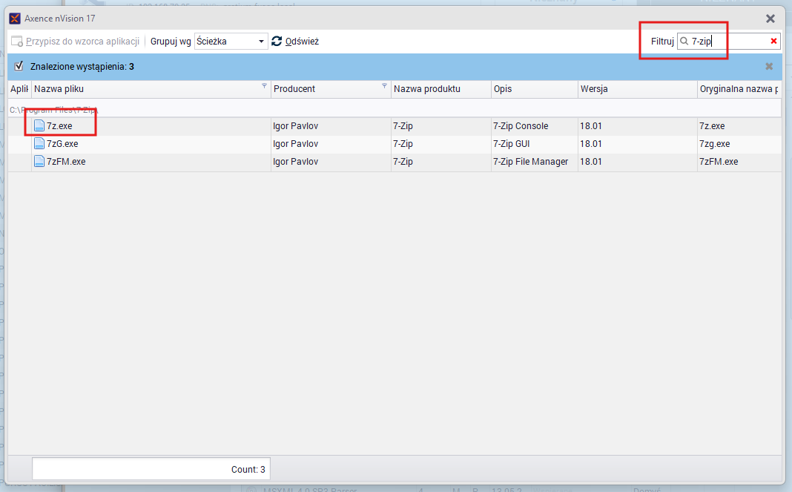Click the Odśwież refresh icon
This screenshot has width=792, height=492.
pyautogui.click(x=277, y=42)
